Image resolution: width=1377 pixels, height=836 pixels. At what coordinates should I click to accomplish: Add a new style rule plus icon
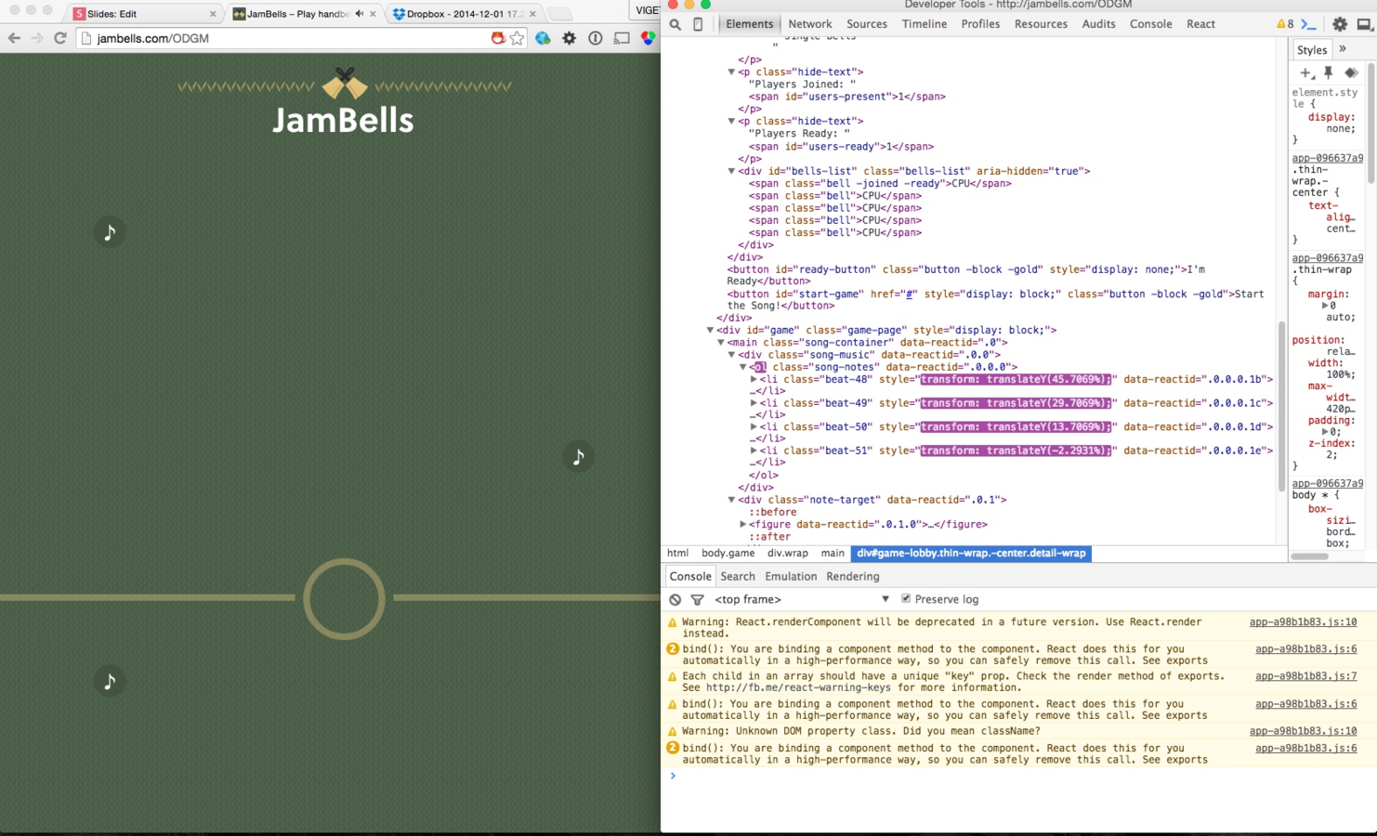1306,73
